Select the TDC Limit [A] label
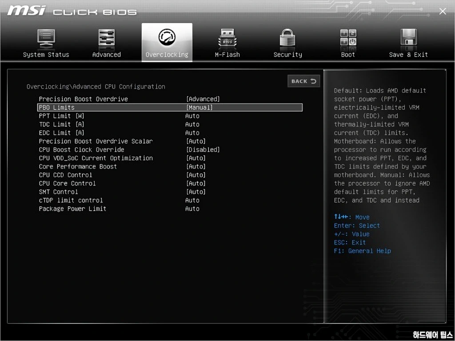 click(x=61, y=124)
